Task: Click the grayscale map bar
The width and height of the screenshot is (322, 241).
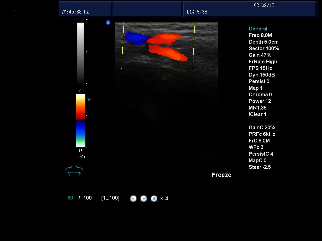Action: (x=80, y=53)
